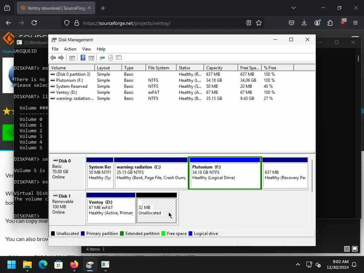Click the Free space green legend swatch
Screen dimensions: 364x273
pyautogui.click(x=164, y=234)
